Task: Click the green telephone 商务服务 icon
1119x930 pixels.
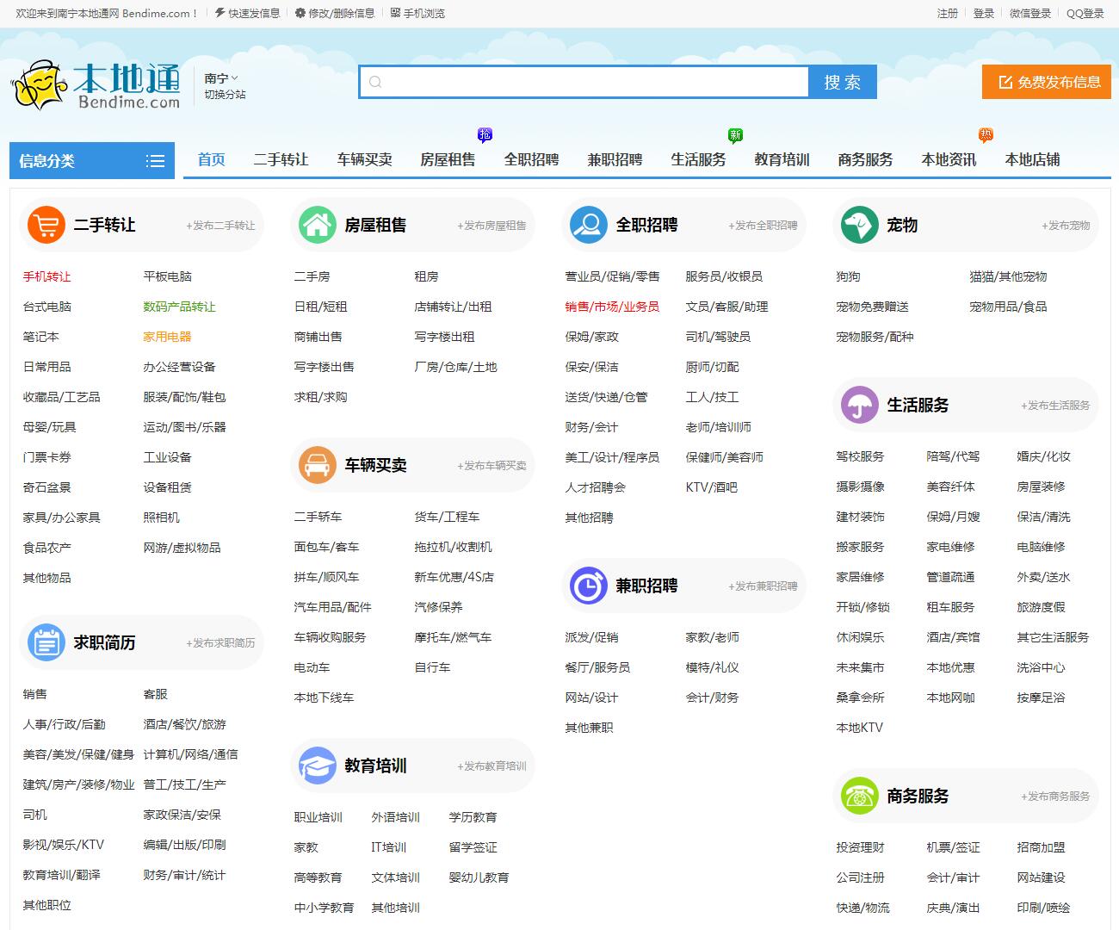Action: [859, 796]
